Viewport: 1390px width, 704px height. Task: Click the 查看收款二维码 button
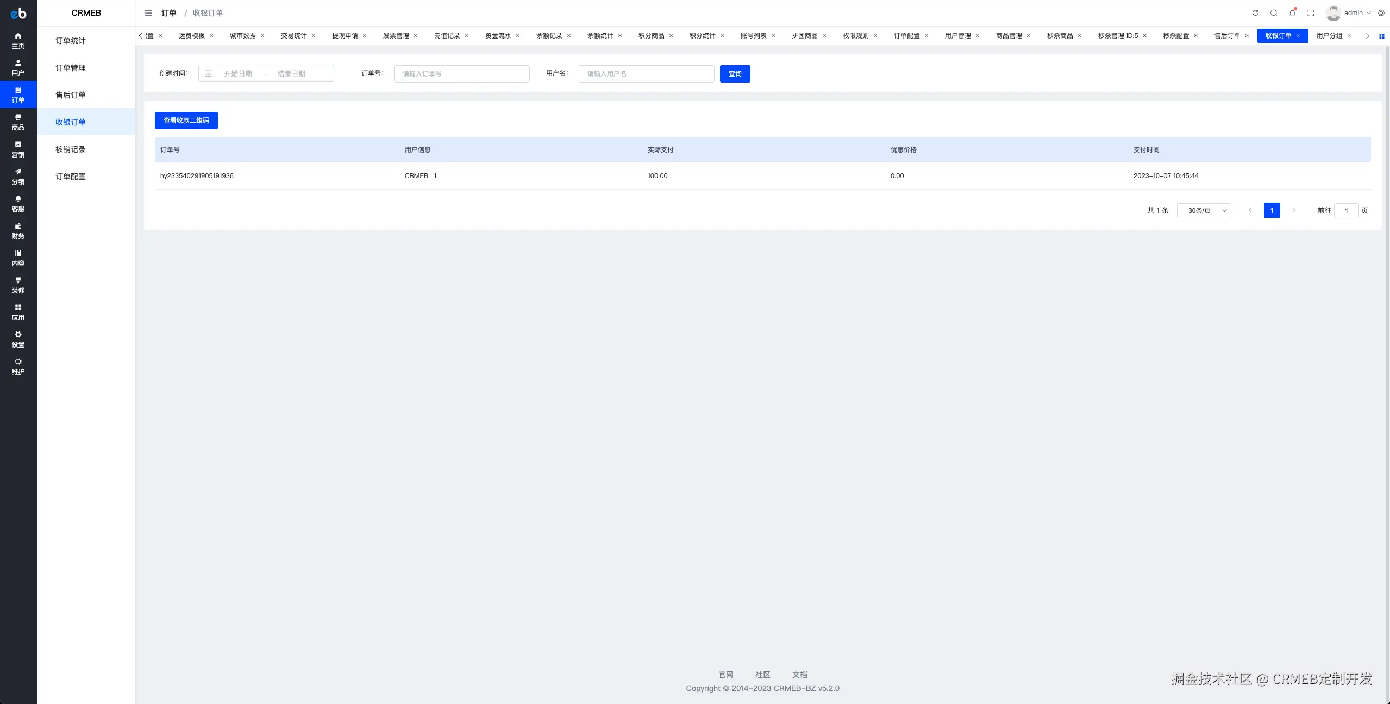[x=186, y=121]
